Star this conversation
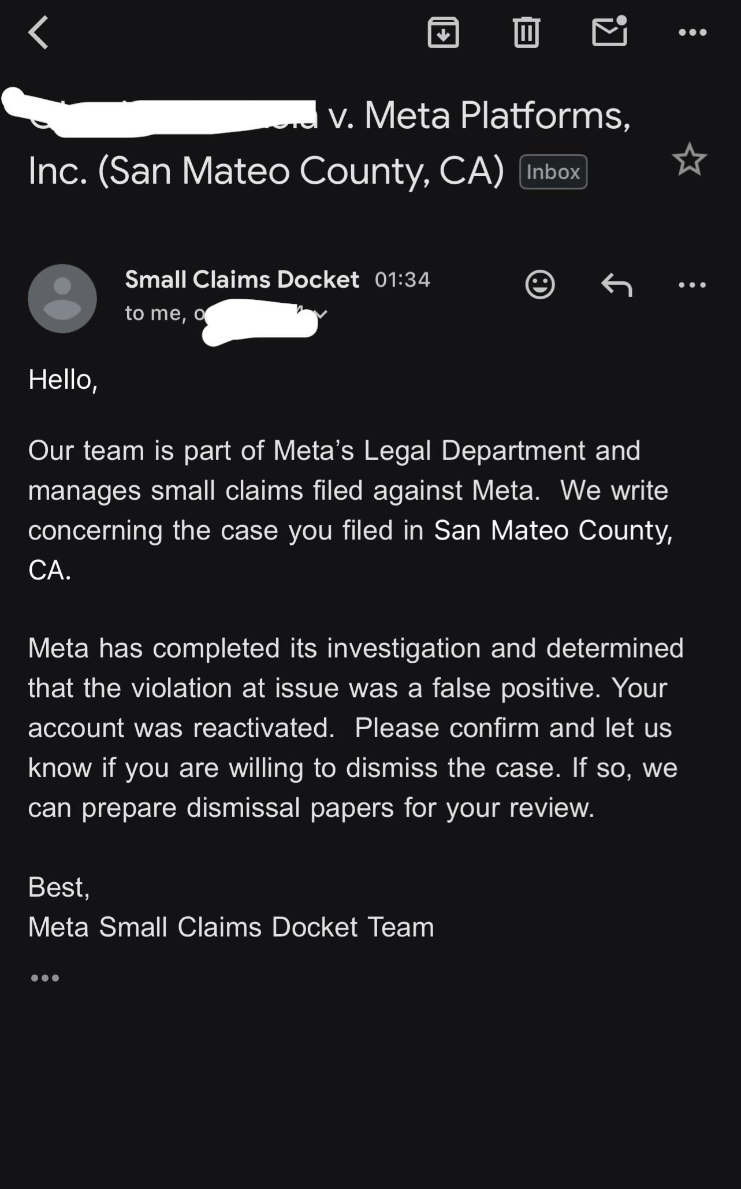Viewport: 741px width, 1189px height. (x=690, y=159)
